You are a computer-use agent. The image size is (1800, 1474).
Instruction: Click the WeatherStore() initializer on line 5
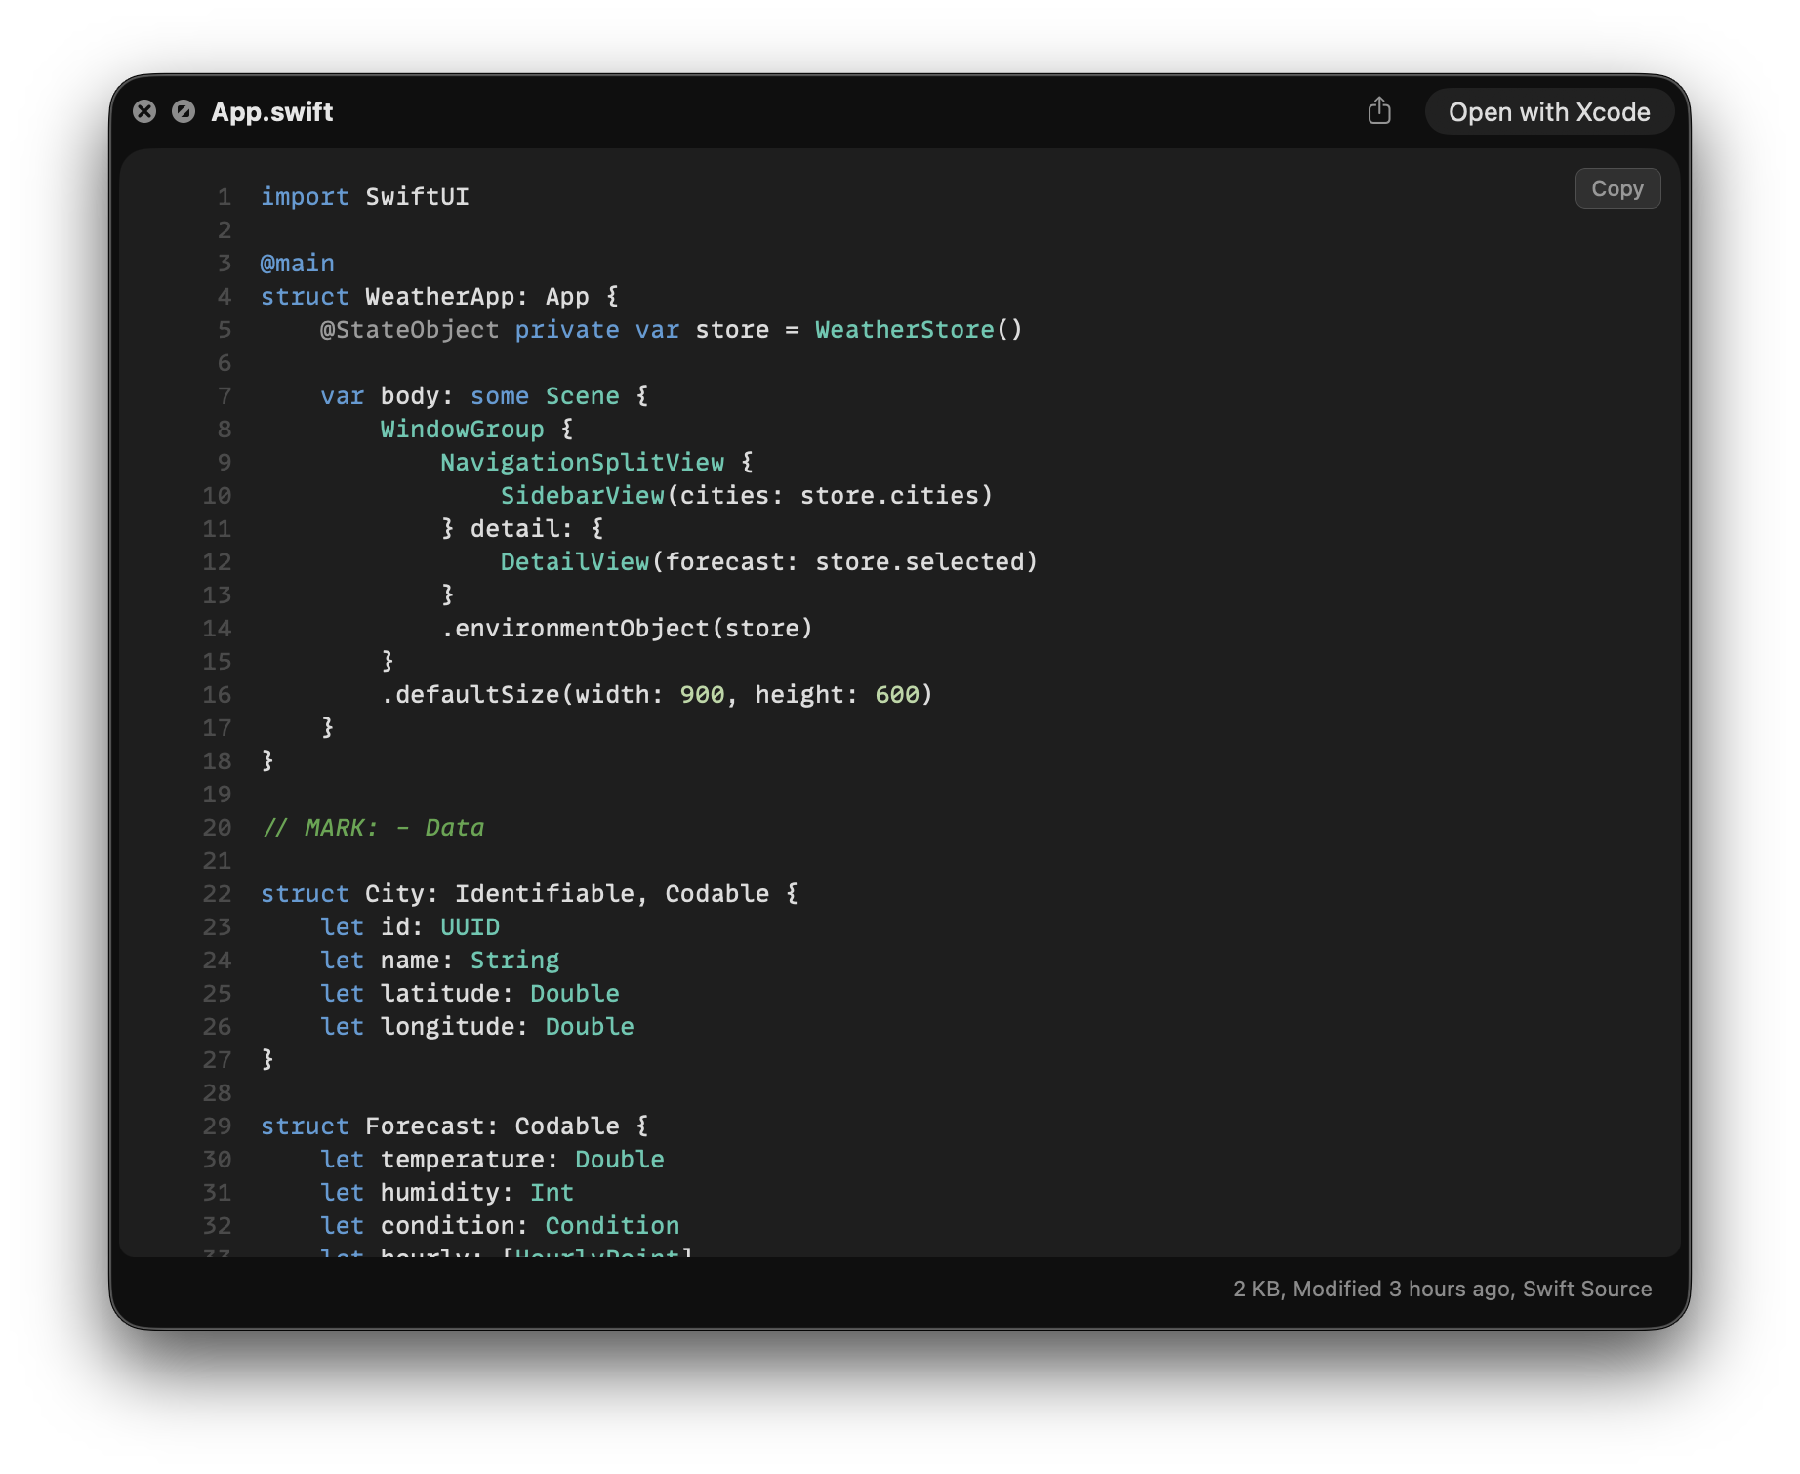coord(917,330)
